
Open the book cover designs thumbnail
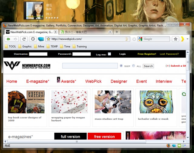coord(26,102)
